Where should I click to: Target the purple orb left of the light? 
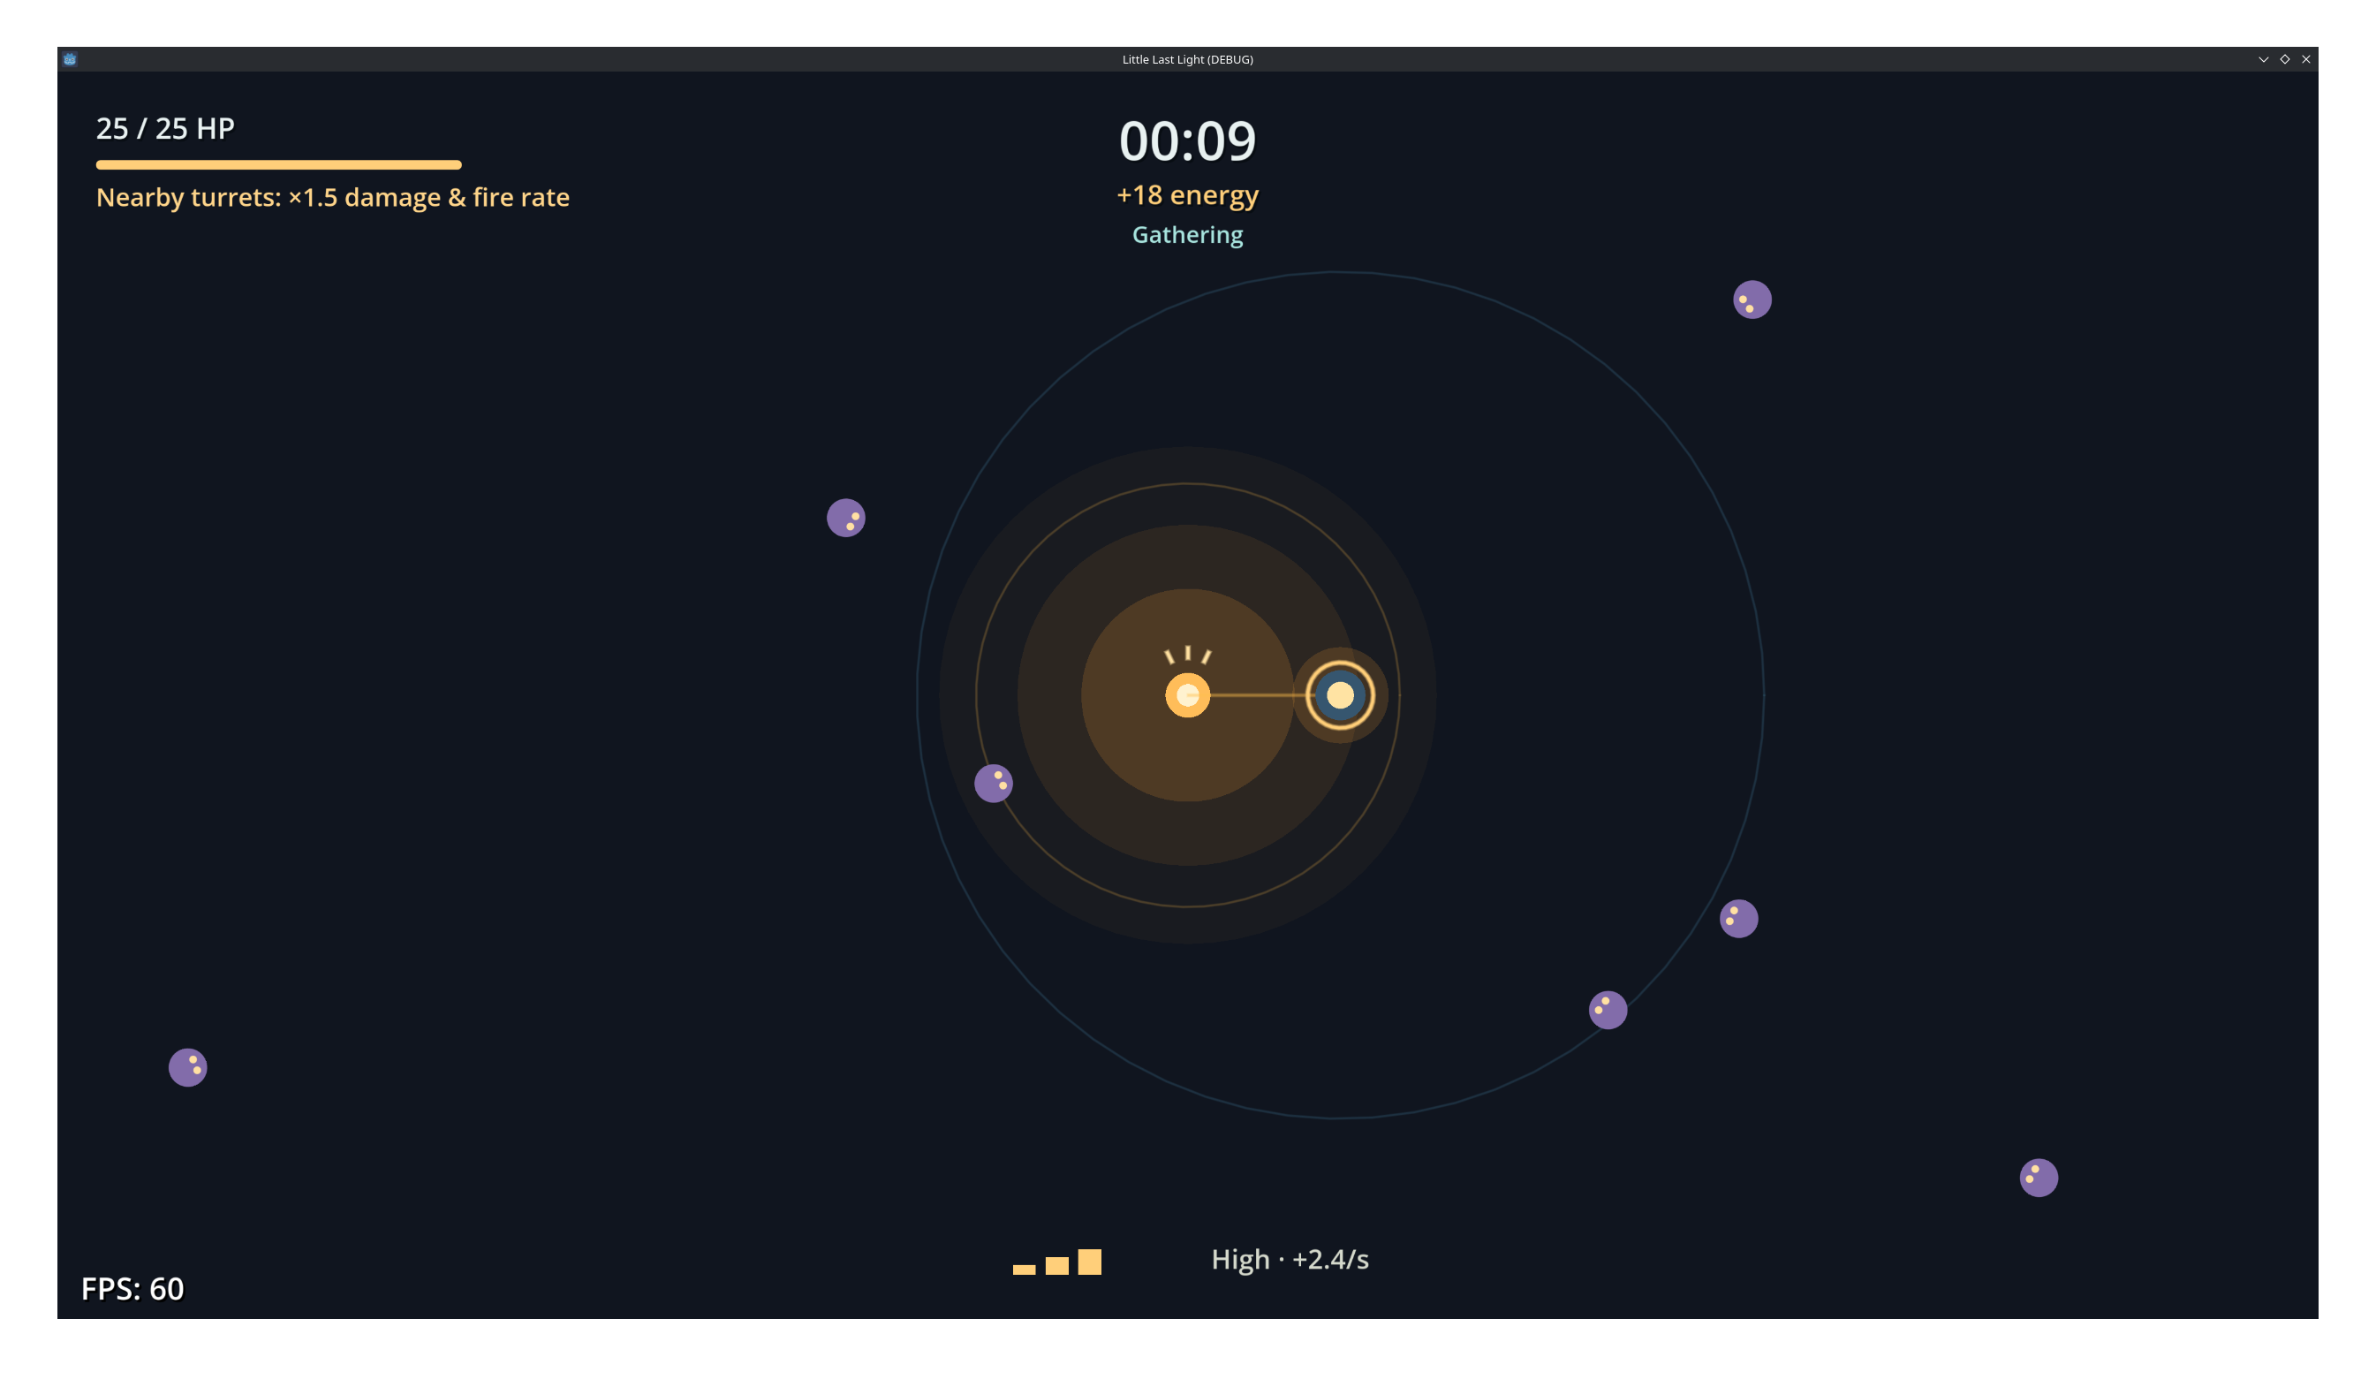click(846, 518)
